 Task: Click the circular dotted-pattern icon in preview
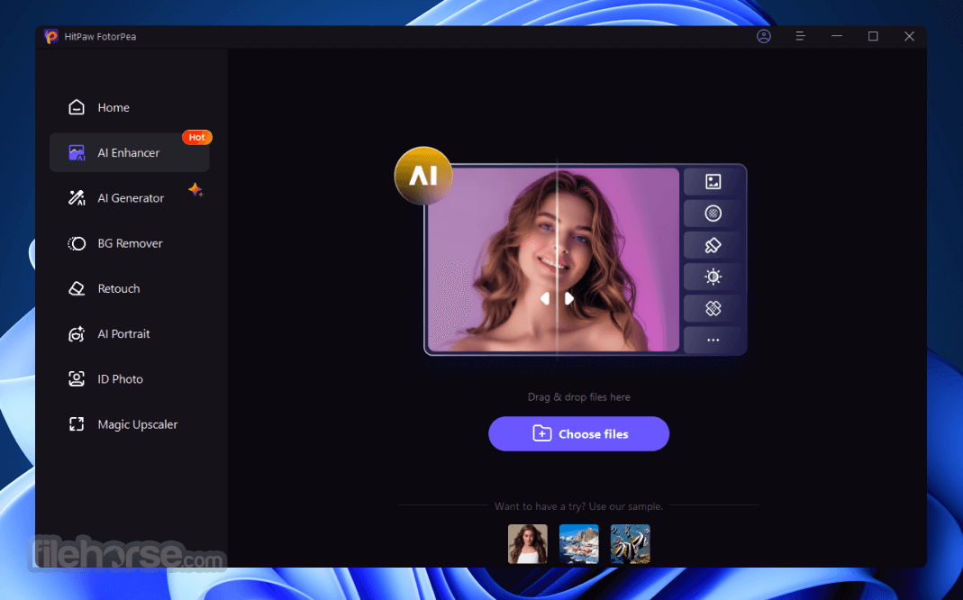coord(713,214)
